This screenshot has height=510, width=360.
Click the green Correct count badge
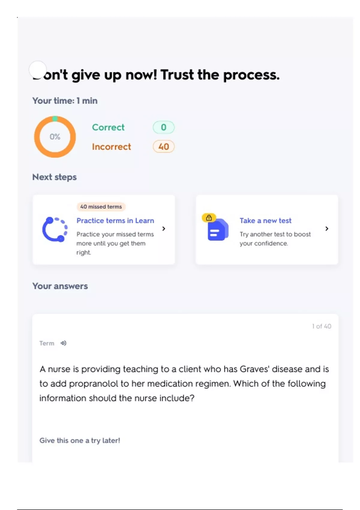click(x=163, y=127)
